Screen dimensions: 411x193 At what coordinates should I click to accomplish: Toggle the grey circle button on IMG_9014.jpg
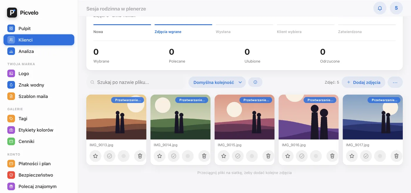coord(188,156)
